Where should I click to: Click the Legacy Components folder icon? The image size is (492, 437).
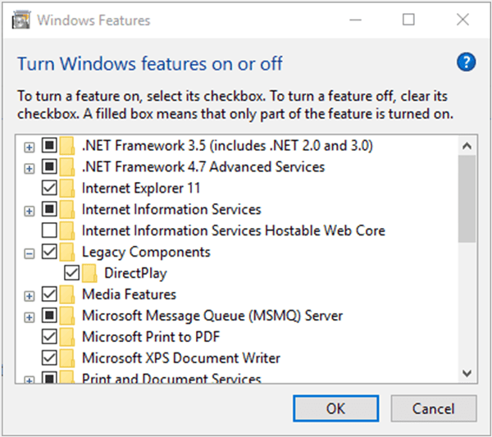(69, 252)
